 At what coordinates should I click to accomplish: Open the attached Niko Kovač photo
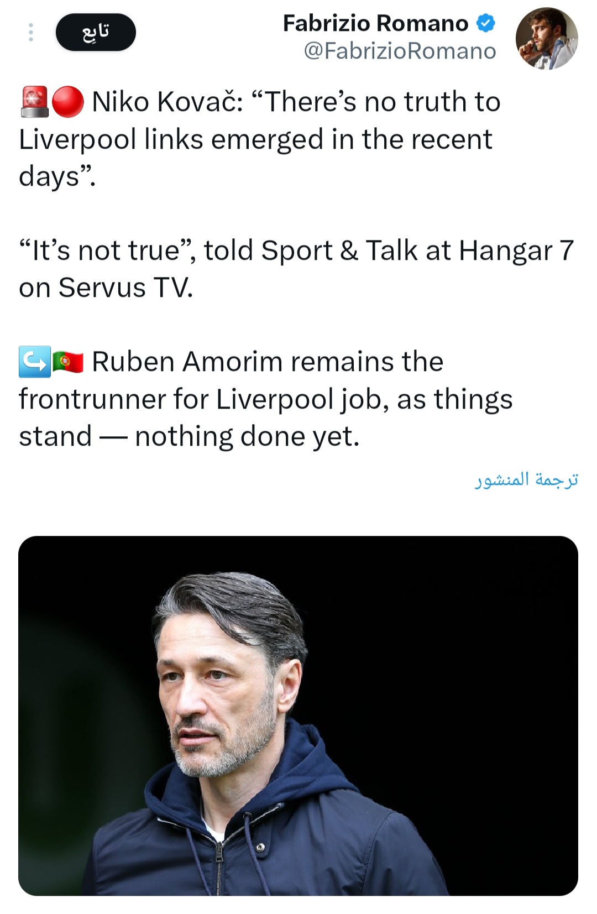pos(298,715)
